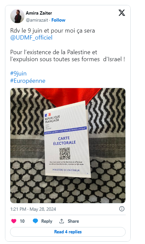145x244 pixels.
Task: Click the share upload arrow icon
Action: pos(62,221)
